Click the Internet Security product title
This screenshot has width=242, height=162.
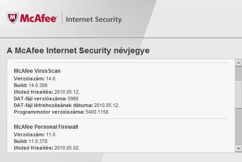point(94,20)
